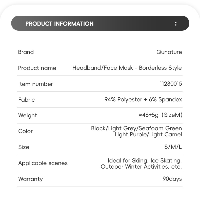Click the Ideal for Skiing, Ice Skating text

click(145, 160)
